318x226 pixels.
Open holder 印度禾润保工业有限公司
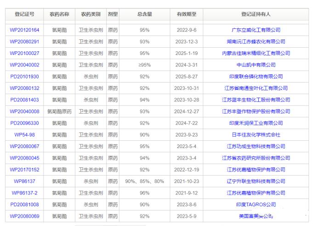click(x=256, y=123)
